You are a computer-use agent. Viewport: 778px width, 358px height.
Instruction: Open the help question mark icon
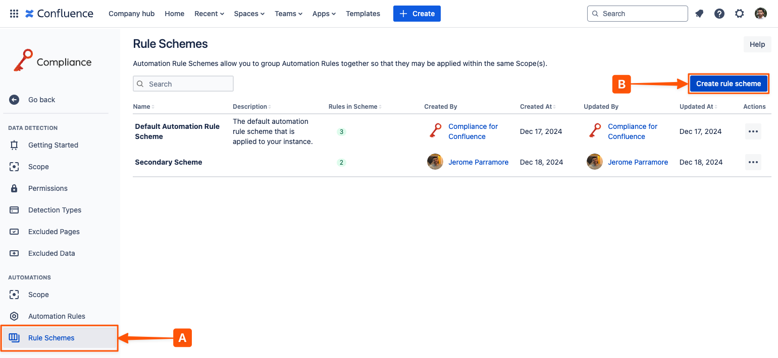pyautogui.click(x=719, y=14)
